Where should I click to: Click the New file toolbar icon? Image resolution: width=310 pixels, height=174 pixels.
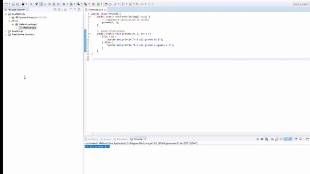pyautogui.click(x=6, y=4)
